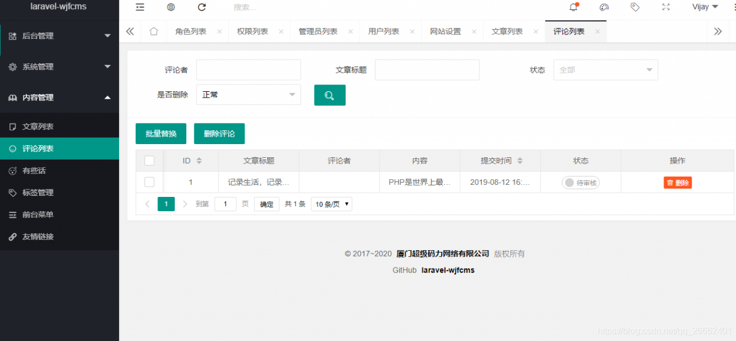Run the comment search with magnifier button
Viewport: 736px width, 341px height.
click(329, 95)
